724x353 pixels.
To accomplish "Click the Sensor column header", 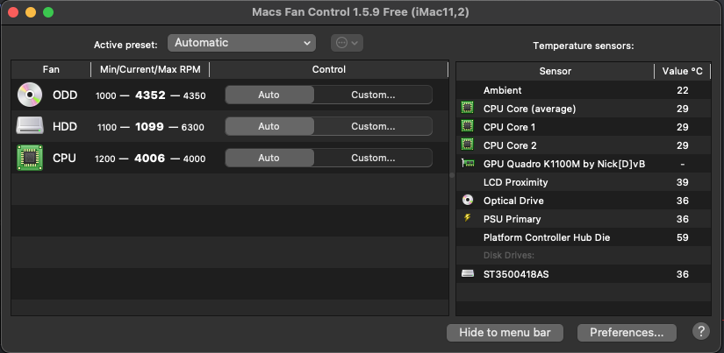I will (554, 71).
